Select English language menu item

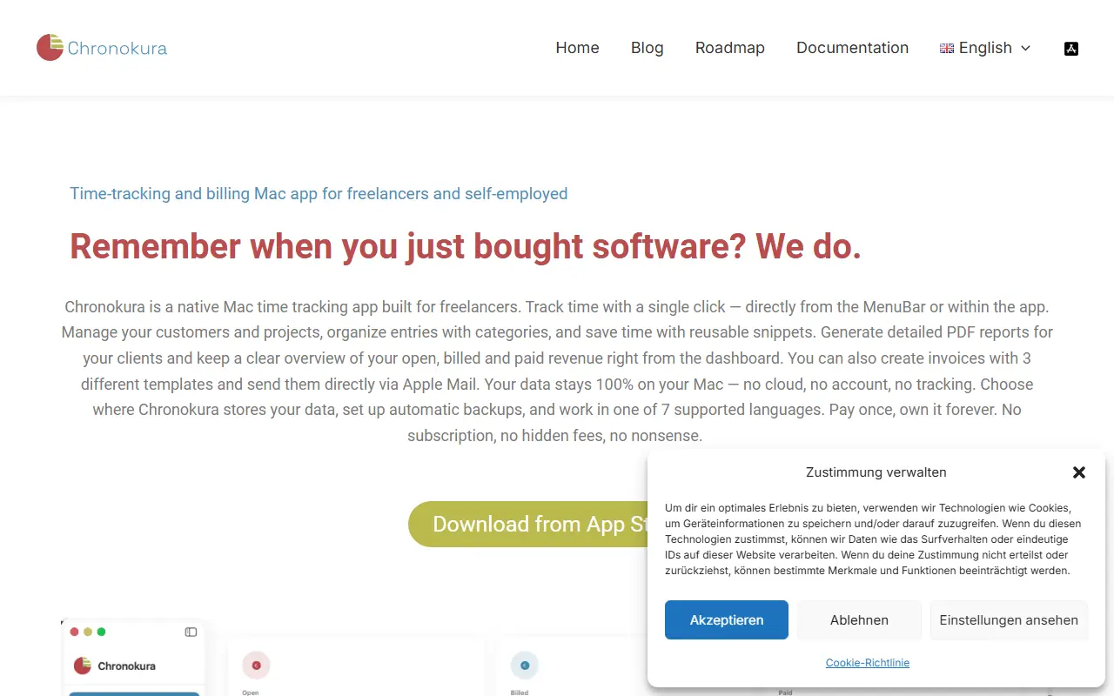point(985,48)
